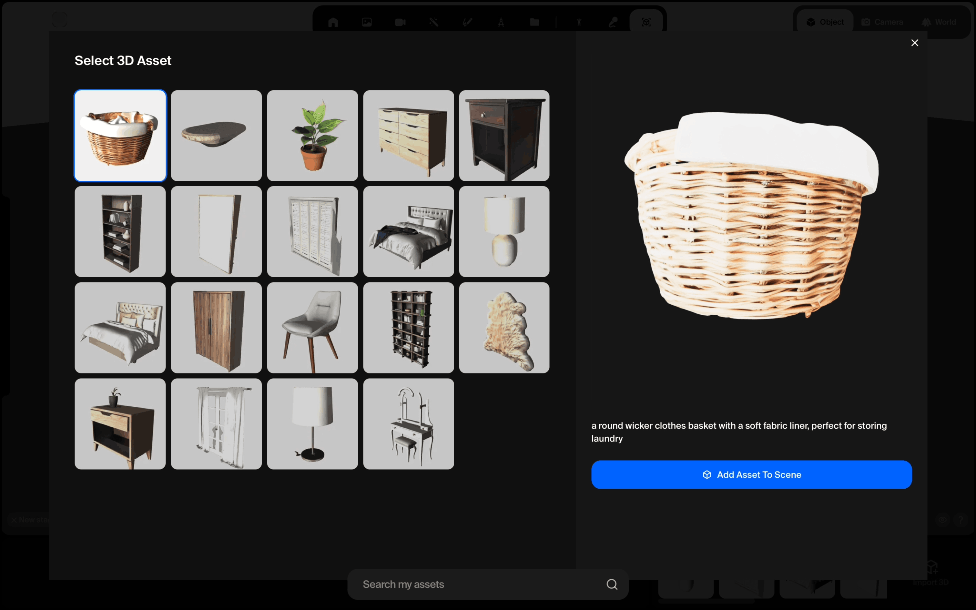Focus the Search my assets field
The height and width of the screenshot is (610, 976).
[x=476, y=584]
